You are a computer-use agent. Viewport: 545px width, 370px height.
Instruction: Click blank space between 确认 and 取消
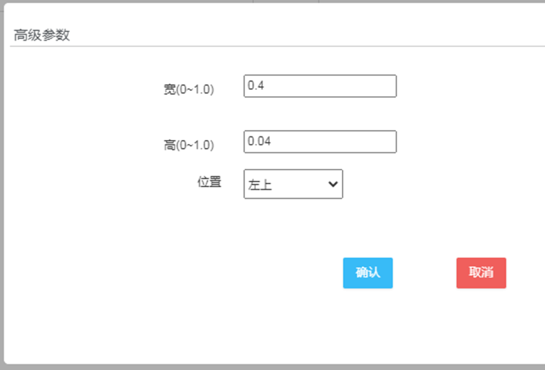pyautogui.click(x=424, y=273)
